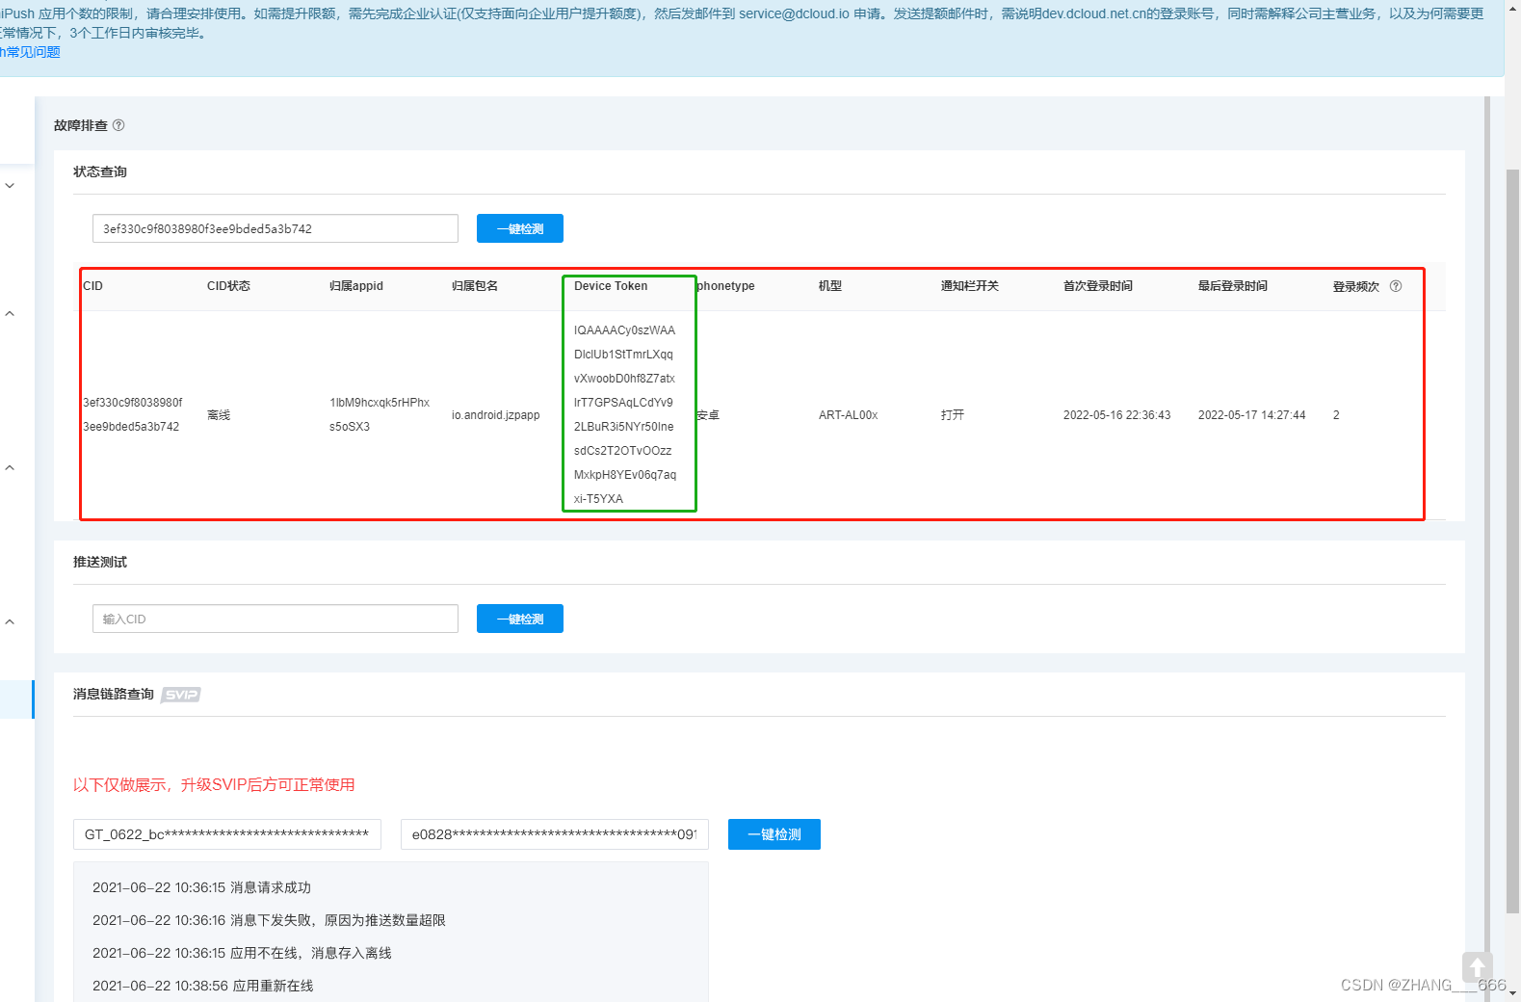Click the 消息链路查询 section title
The image size is (1521, 1002).
[114, 694]
